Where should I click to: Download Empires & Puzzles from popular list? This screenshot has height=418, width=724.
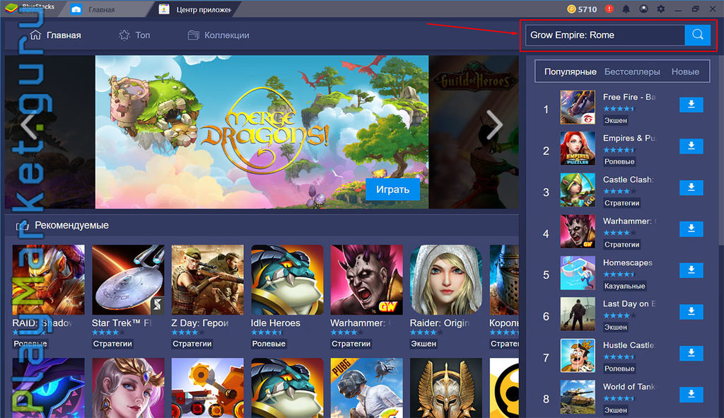[x=691, y=146]
